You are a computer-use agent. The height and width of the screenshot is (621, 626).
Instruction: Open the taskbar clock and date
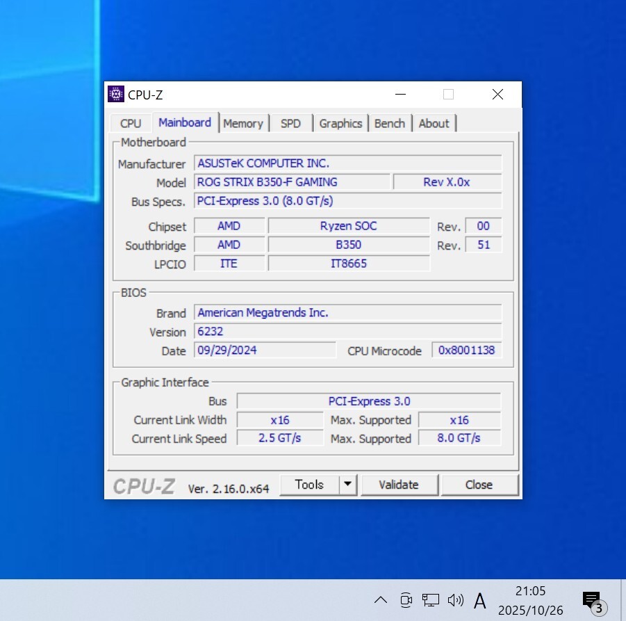tap(530, 600)
